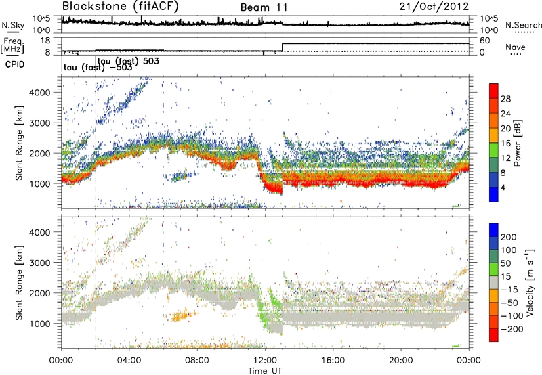Click the date '21/Oct/2012'
Viewport: 542px width, 375px height.
pos(434,7)
